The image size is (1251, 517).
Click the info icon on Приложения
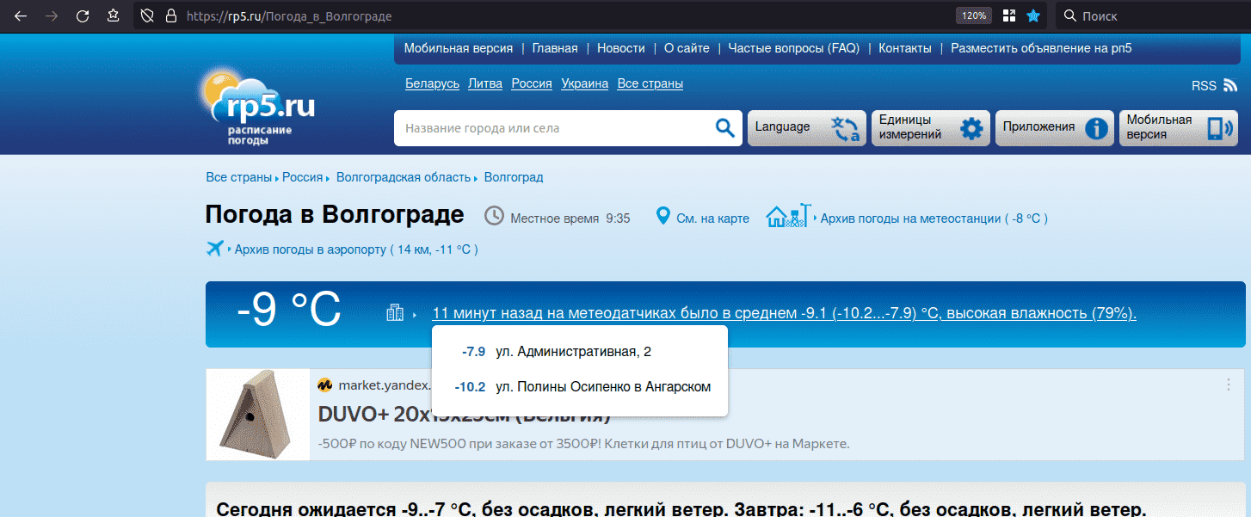point(1096,129)
